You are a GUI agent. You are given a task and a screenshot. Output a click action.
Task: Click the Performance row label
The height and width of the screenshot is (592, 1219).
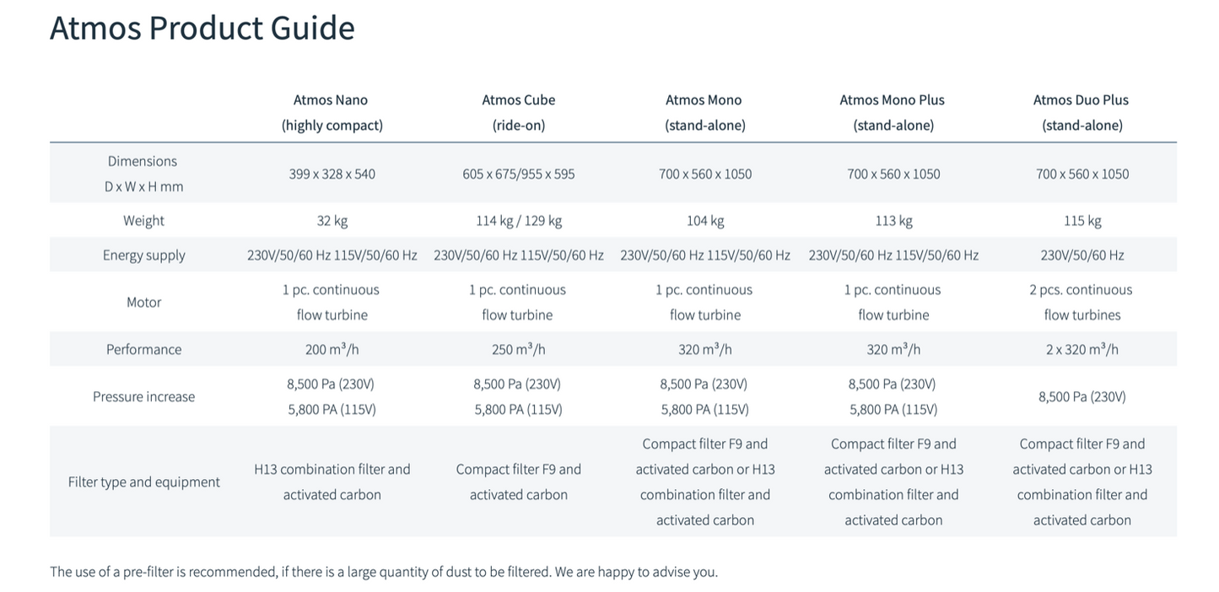(143, 349)
